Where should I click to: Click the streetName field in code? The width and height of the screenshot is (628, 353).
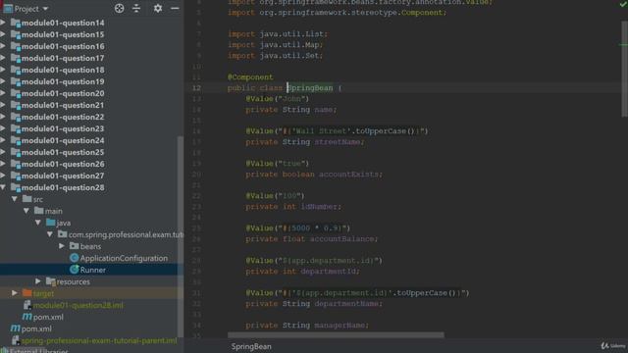pos(338,142)
